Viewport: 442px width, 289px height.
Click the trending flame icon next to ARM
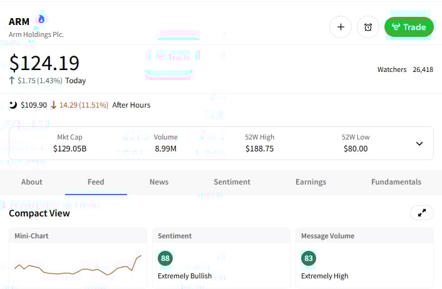[41, 19]
